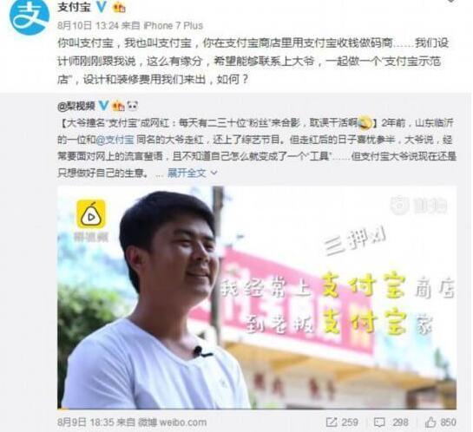Click the Pear Video logo on the video
The width and height of the screenshot is (473, 432).
point(91,214)
